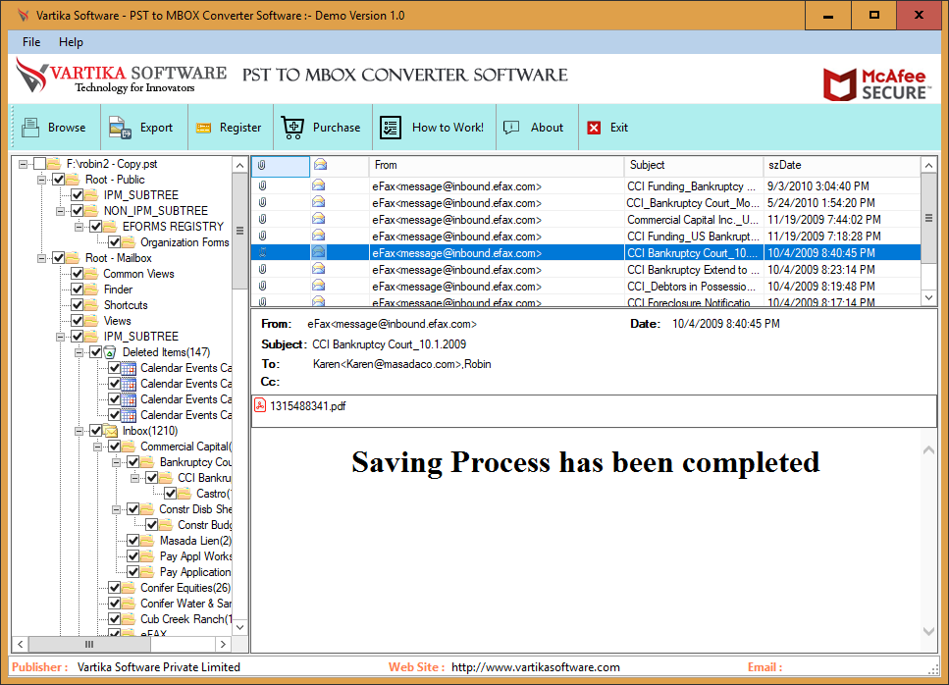Click the folder icon next to Shortcuts
Screen dimensions: 949x685
(91, 305)
